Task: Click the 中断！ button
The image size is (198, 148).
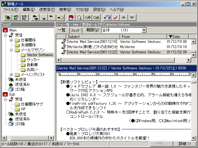Action: tap(161, 144)
